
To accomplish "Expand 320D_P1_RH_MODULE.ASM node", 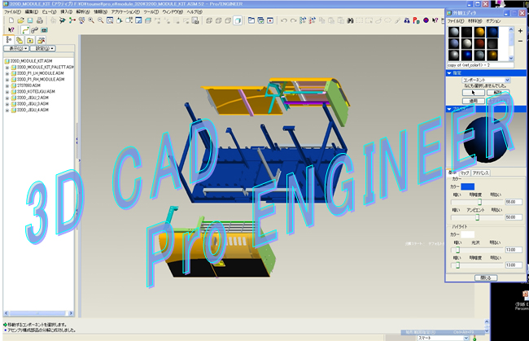I will pos(7,79).
